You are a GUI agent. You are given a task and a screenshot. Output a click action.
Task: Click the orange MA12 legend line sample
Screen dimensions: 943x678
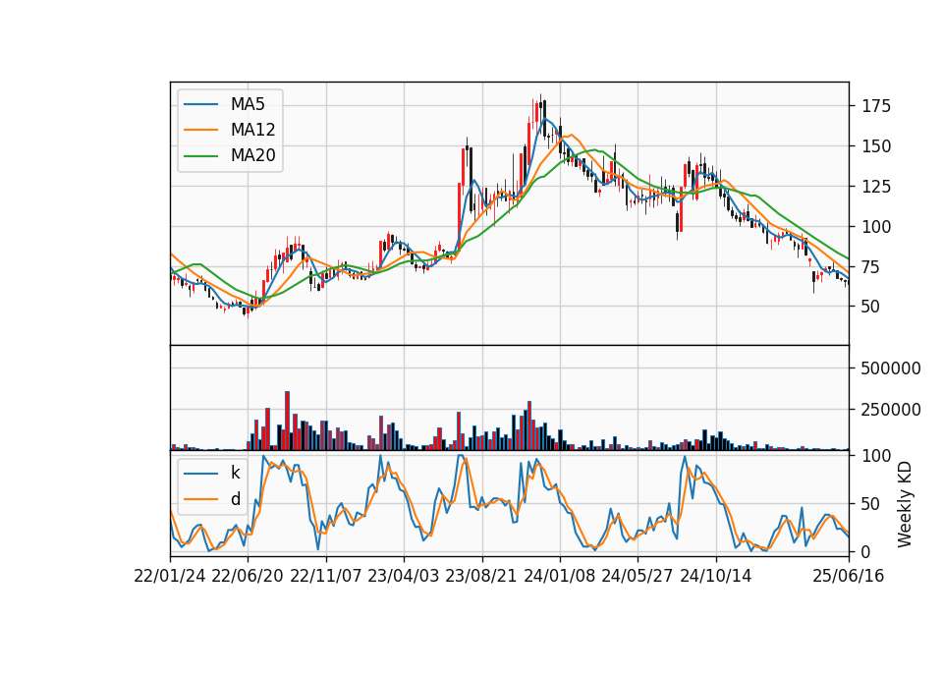click(x=200, y=130)
